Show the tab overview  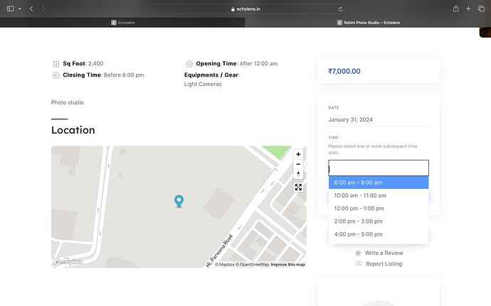(481, 9)
